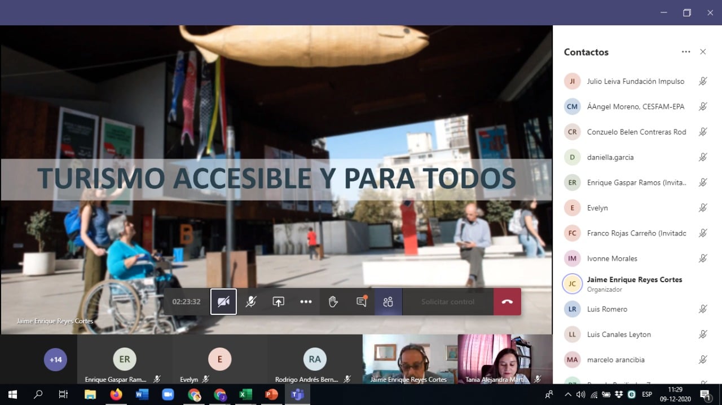Open Windows Search from the taskbar

pos(37,394)
